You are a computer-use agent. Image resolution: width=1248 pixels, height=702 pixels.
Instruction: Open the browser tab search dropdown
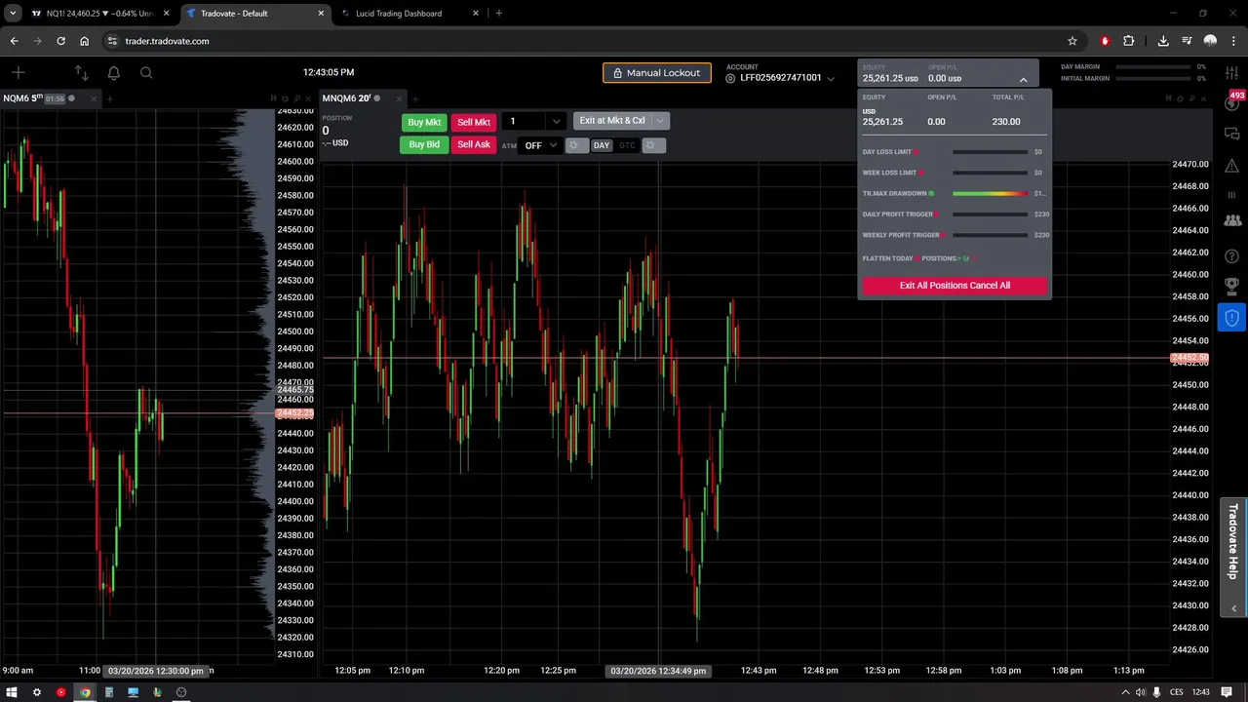tap(13, 14)
